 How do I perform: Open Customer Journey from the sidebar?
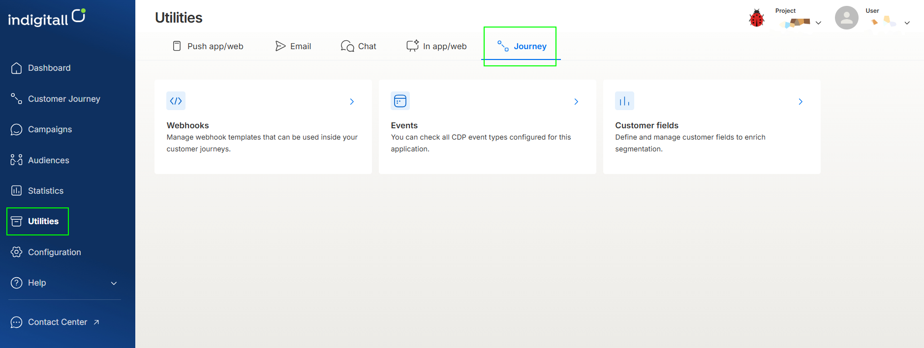[x=64, y=99]
